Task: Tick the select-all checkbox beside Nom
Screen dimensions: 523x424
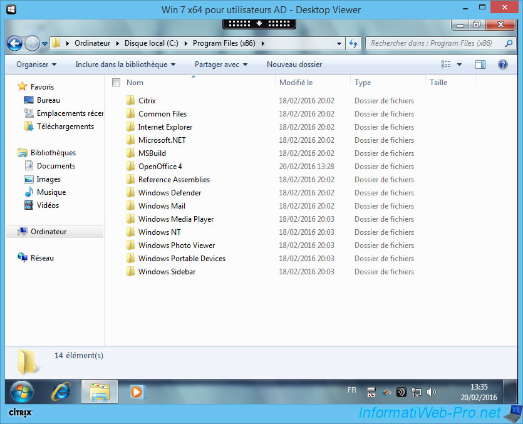Action: (116, 83)
